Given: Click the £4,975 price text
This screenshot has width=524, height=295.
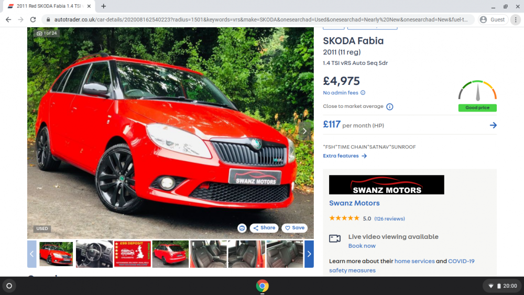Looking at the screenshot, I should pyautogui.click(x=341, y=81).
